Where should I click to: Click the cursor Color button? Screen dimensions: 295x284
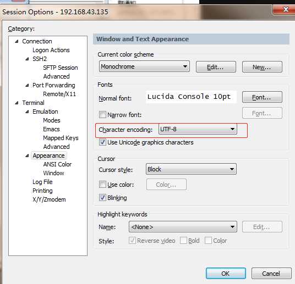point(166,185)
